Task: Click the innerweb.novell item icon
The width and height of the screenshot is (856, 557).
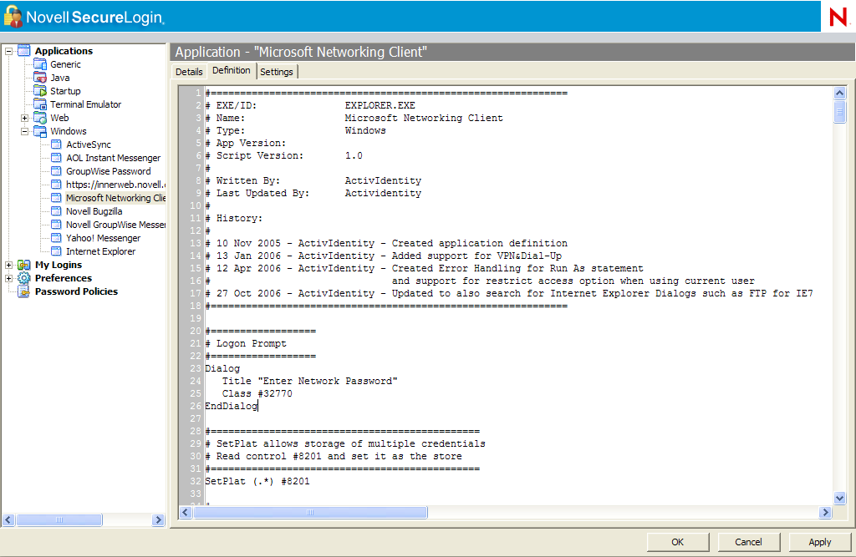Action: click(x=56, y=185)
